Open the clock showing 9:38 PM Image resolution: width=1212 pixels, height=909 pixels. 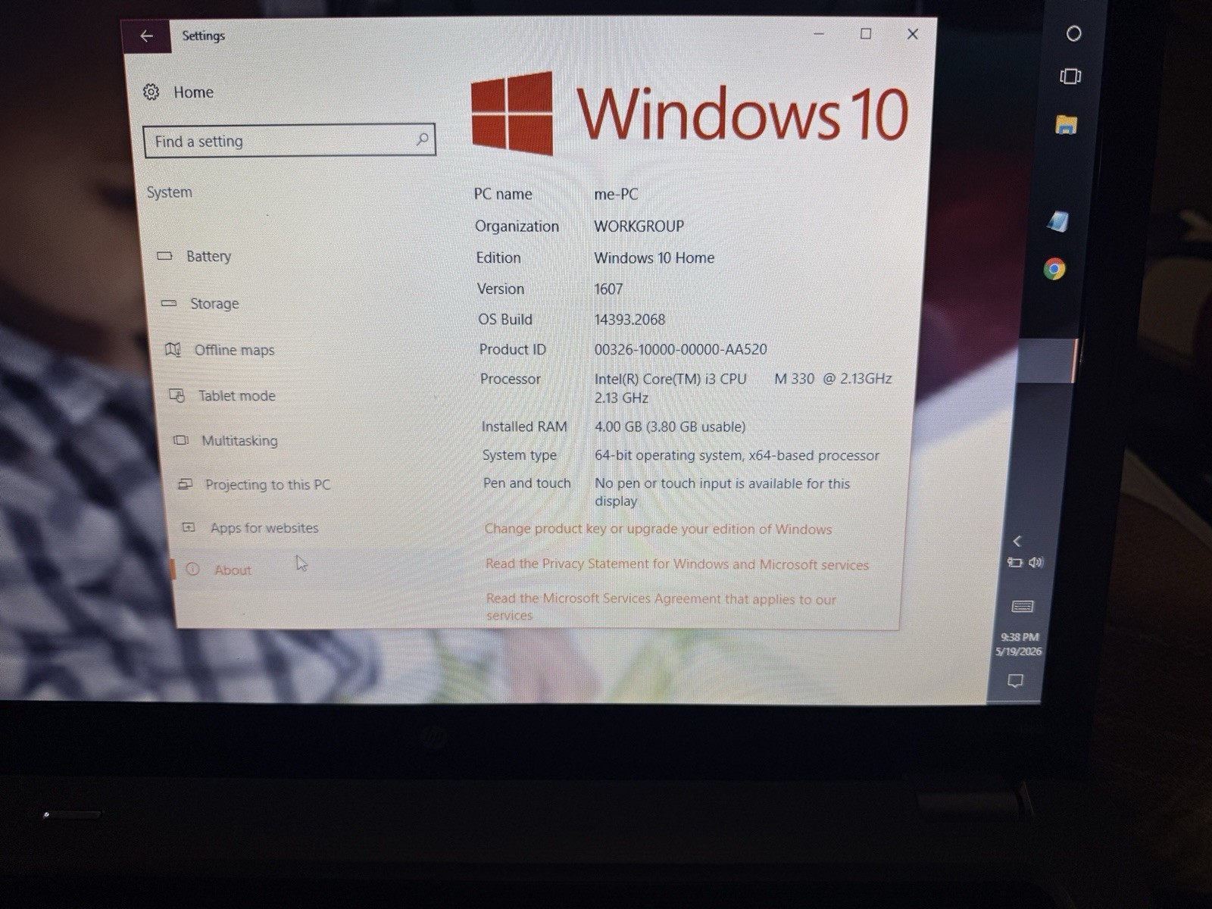coord(1019,644)
